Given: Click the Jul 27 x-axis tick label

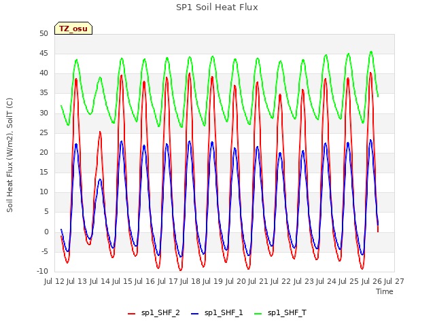Looking at the screenshot, I should tap(394, 281).
